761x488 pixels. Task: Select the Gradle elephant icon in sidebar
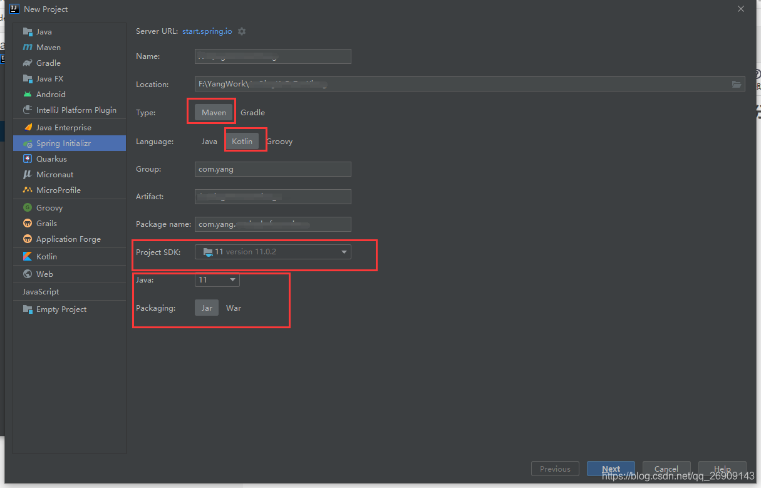coord(28,63)
